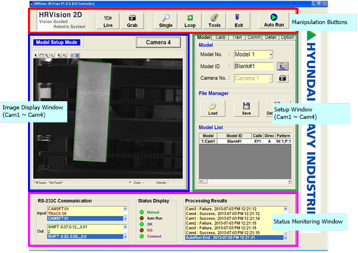Image resolution: width=358 pixels, height=253 pixels.
Task: Select the AutoRun End result line
Action: pos(234,238)
